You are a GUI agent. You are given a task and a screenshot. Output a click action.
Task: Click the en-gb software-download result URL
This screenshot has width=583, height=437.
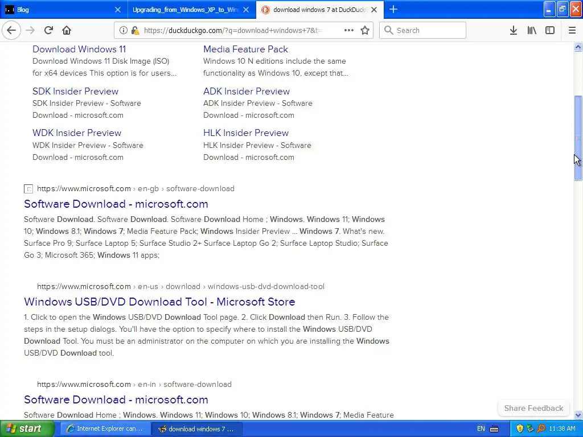pyautogui.click(x=136, y=188)
